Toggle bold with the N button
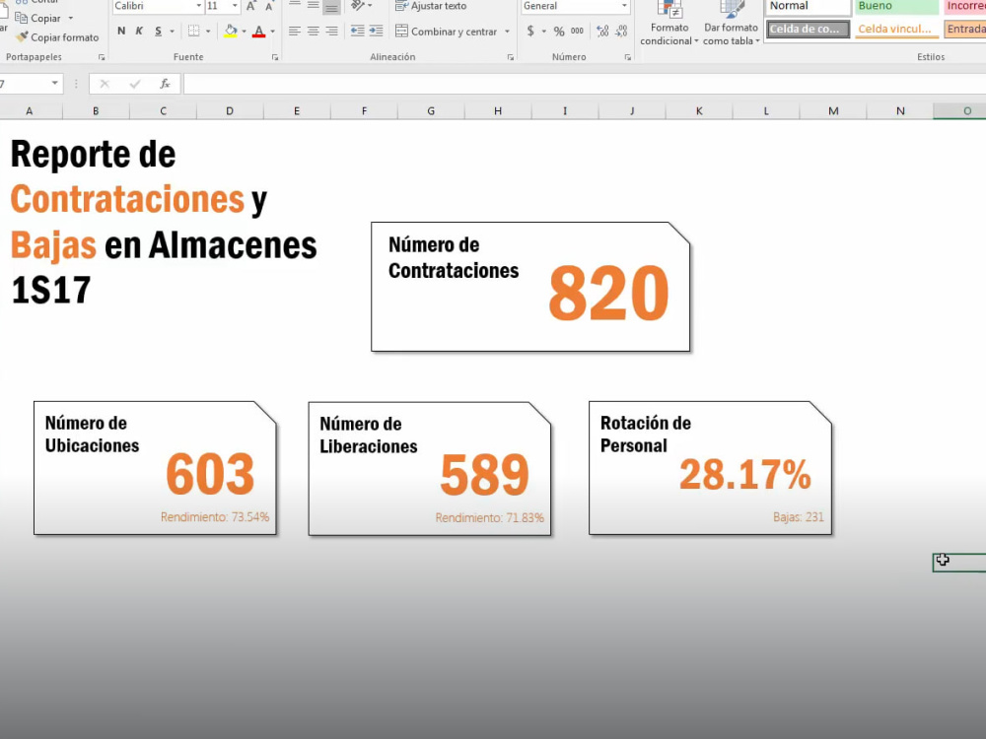The image size is (986, 739). [121, 31]
